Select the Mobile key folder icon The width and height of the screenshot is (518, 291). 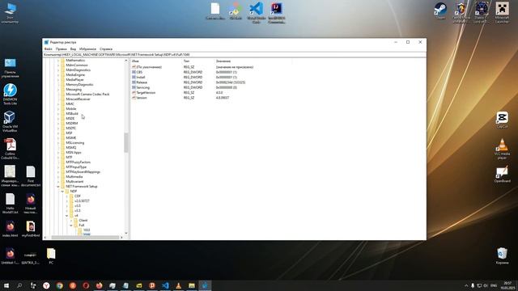[63, 108]
